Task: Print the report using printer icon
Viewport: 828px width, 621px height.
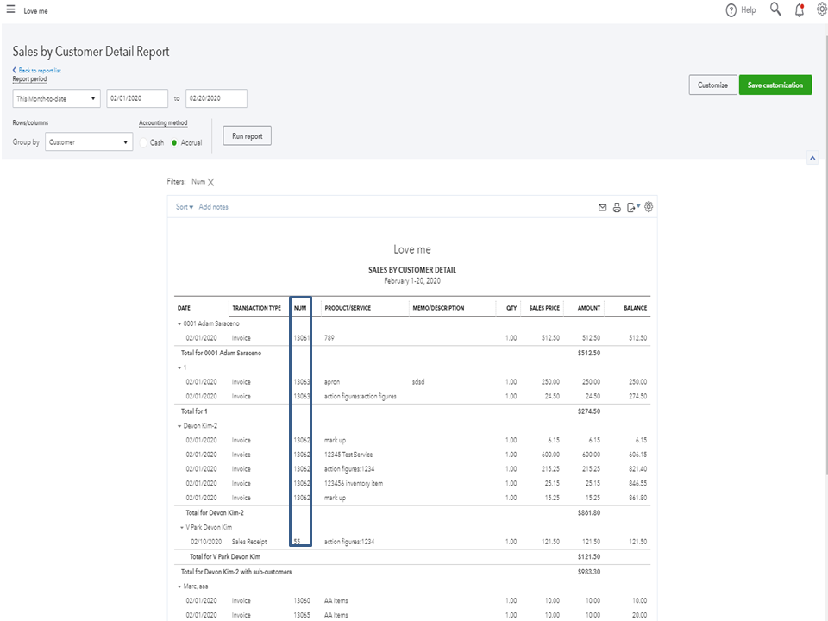Action: click(617, 207)
